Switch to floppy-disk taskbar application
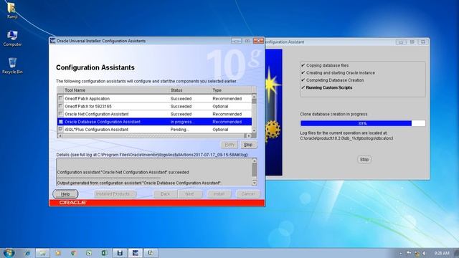 (120, 253)
